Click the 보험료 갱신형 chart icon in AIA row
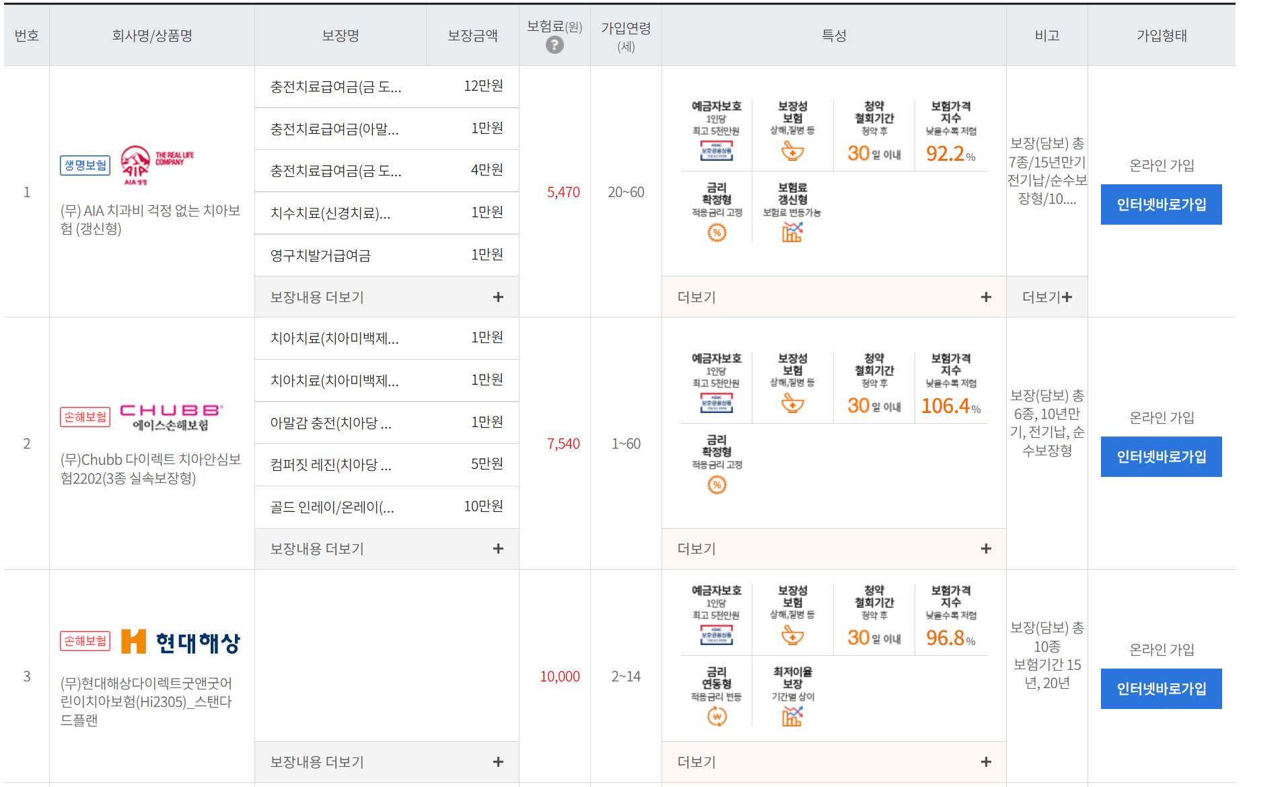 pyautogui.click(x=792, y=233)
